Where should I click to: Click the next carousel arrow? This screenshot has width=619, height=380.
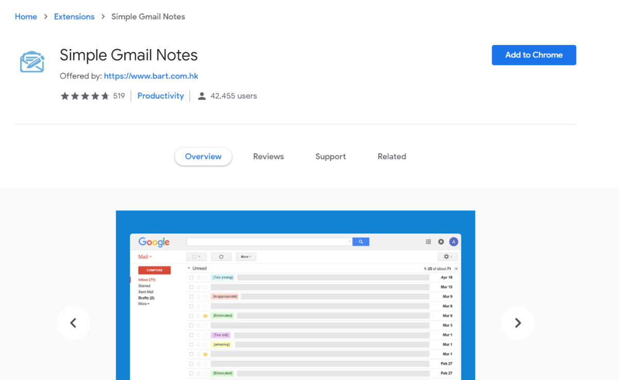[518, 323]
